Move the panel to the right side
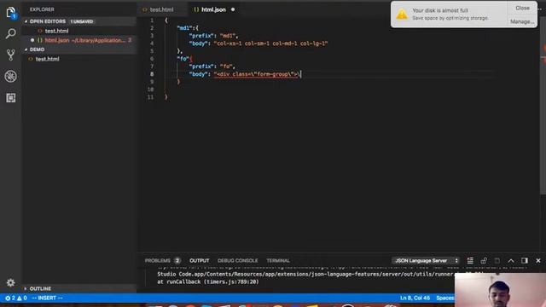The width and height of the screenshot is (546, 307). [525, 261]
